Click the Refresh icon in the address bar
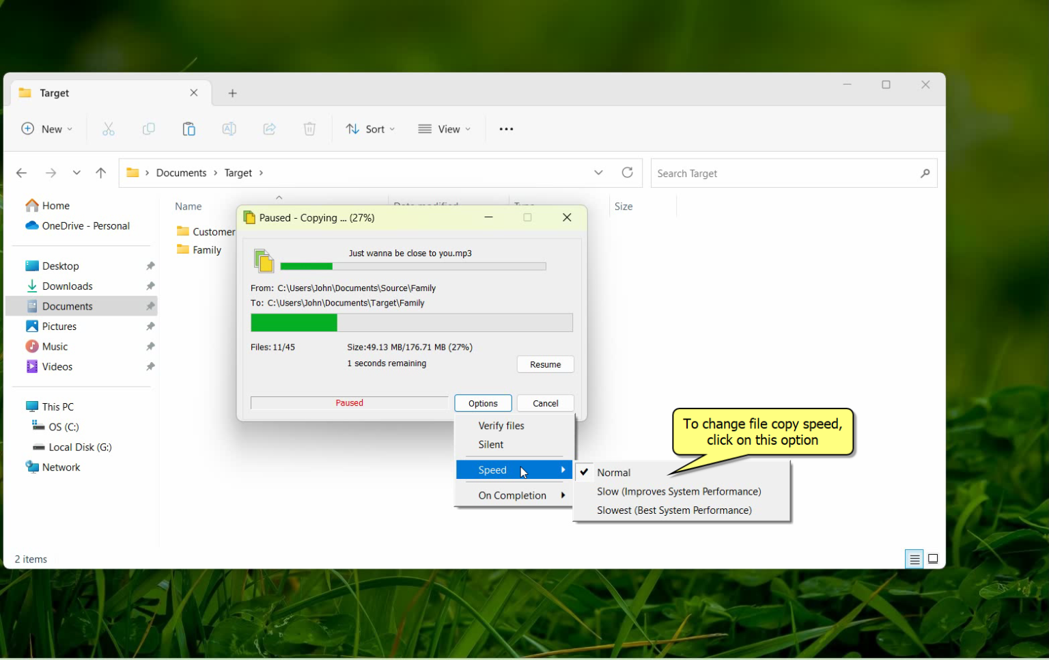Screen dimensions: 1049x660 (627, 172)
